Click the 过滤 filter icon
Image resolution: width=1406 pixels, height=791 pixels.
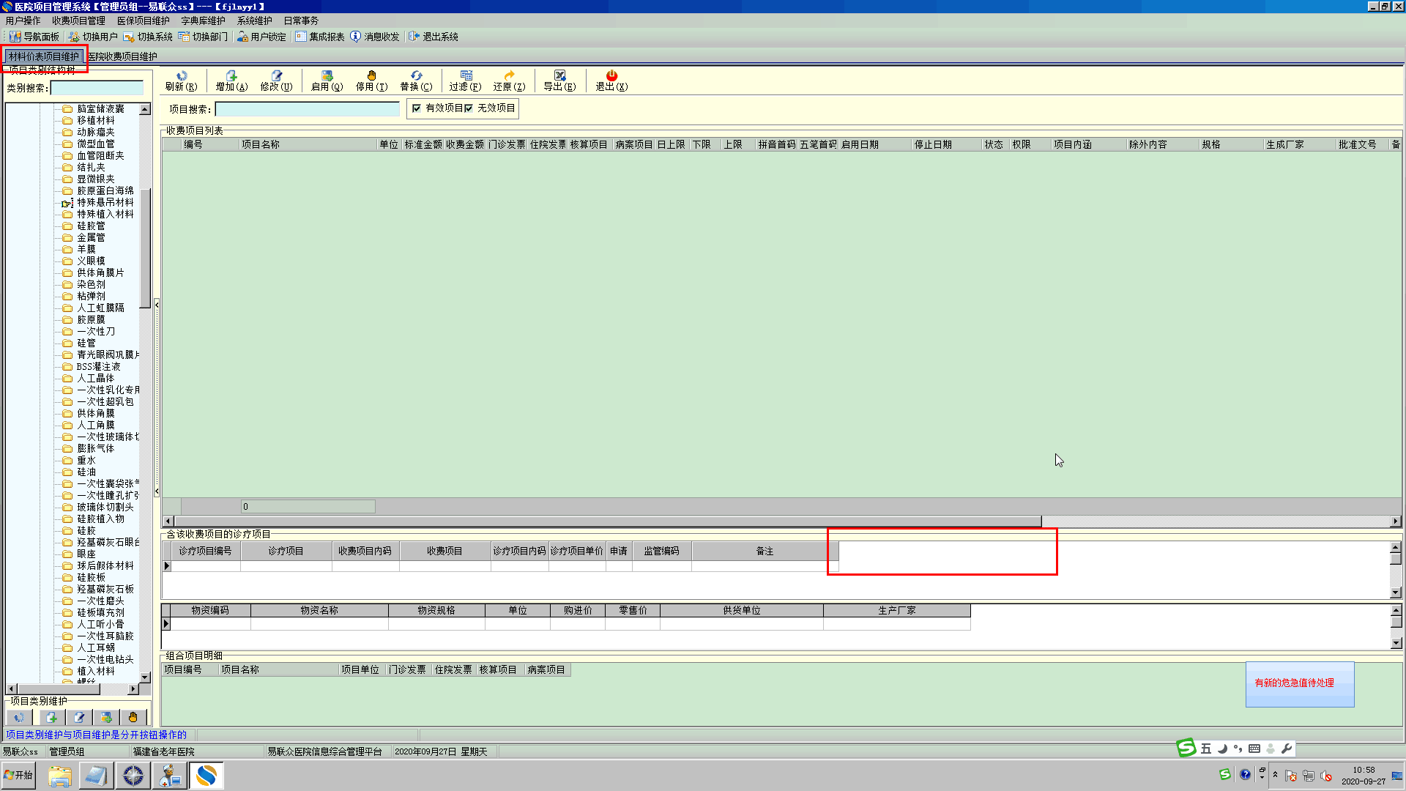pyautogui.click(x=465, y=76)
